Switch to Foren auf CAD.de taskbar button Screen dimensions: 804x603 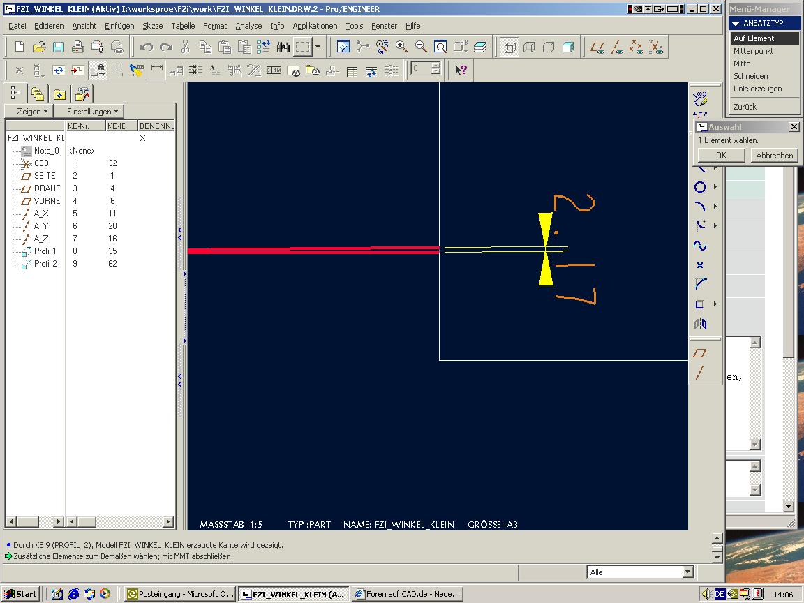point(408,594)
